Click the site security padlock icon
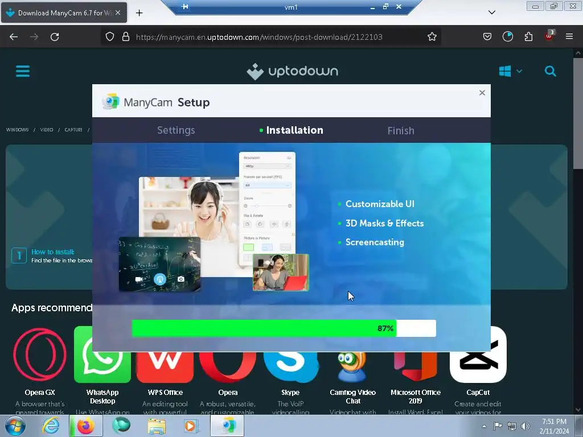The height and width of the screenshot is (437, 583). [126, 37]
